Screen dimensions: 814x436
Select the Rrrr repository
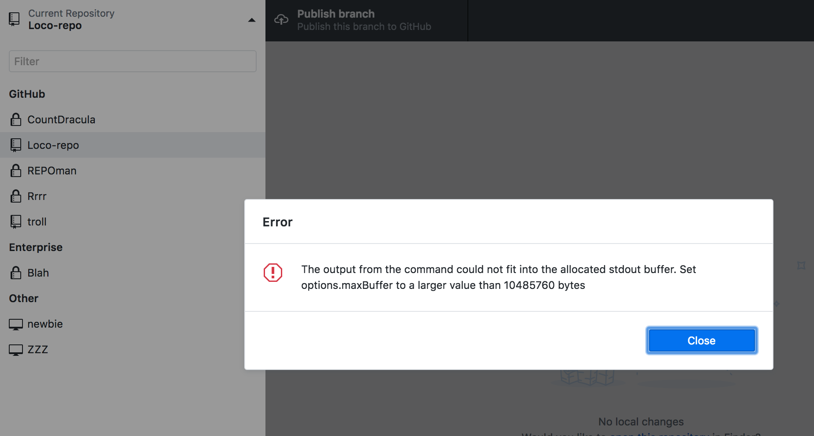pyautogui.click(x=37, y=196)
